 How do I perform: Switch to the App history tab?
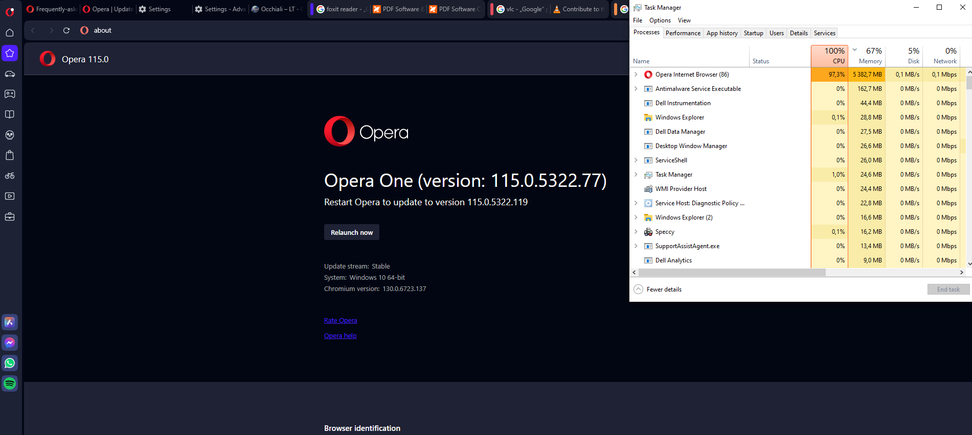click(x=722, y=33)
